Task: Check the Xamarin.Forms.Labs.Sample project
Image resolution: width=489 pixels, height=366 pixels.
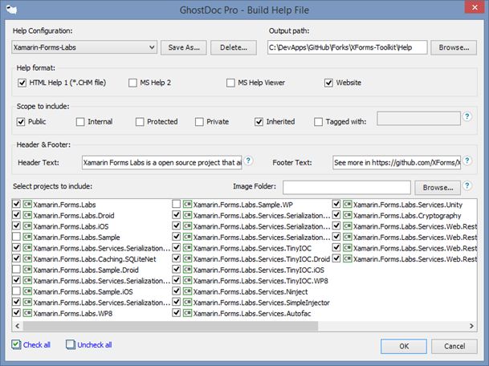Action: point(17,238)
